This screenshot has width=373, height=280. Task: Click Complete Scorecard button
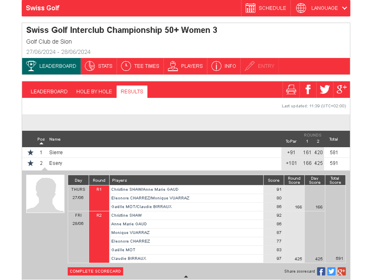coord(95,271)
